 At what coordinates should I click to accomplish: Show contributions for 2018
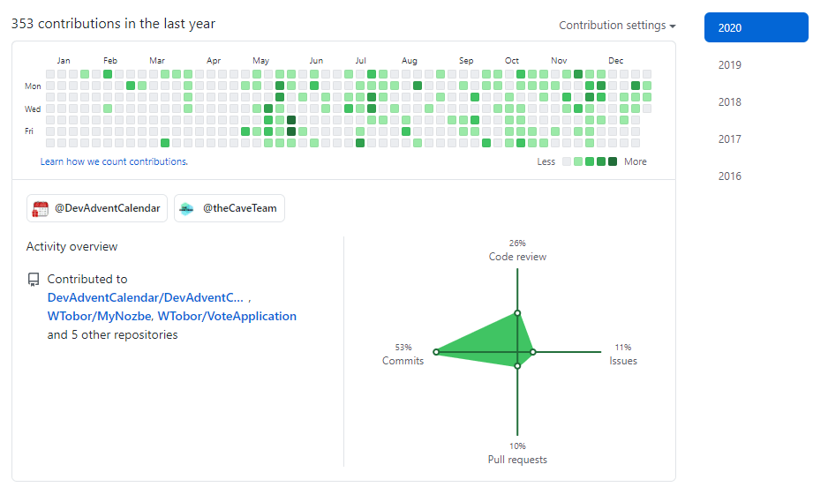[x=729, y=102]
